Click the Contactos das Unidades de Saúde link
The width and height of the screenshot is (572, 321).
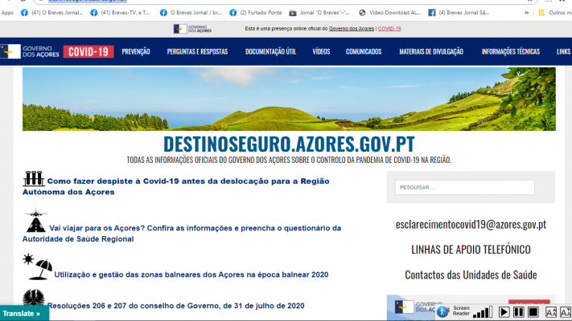471,275
